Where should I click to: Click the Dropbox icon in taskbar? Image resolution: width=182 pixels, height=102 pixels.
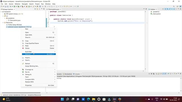pyautogui.click(x=83, y=99)
